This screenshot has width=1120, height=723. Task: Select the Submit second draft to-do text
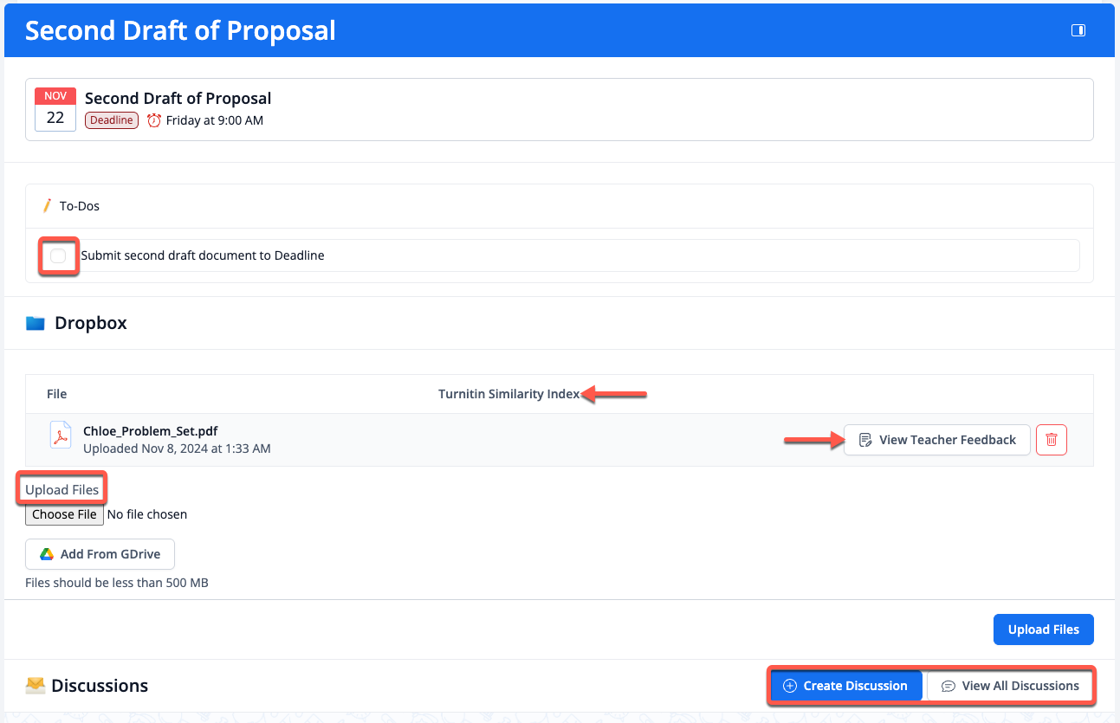pos(203,255)
